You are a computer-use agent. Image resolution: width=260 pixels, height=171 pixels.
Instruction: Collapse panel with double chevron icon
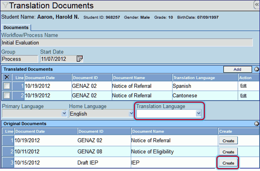pyautogui.click(x=257, y=5)
